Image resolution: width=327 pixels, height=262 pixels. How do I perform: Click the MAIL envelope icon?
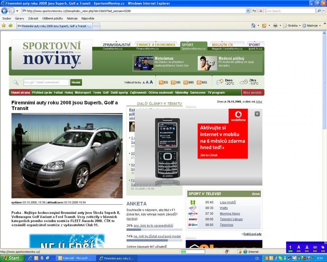[199, 82]
